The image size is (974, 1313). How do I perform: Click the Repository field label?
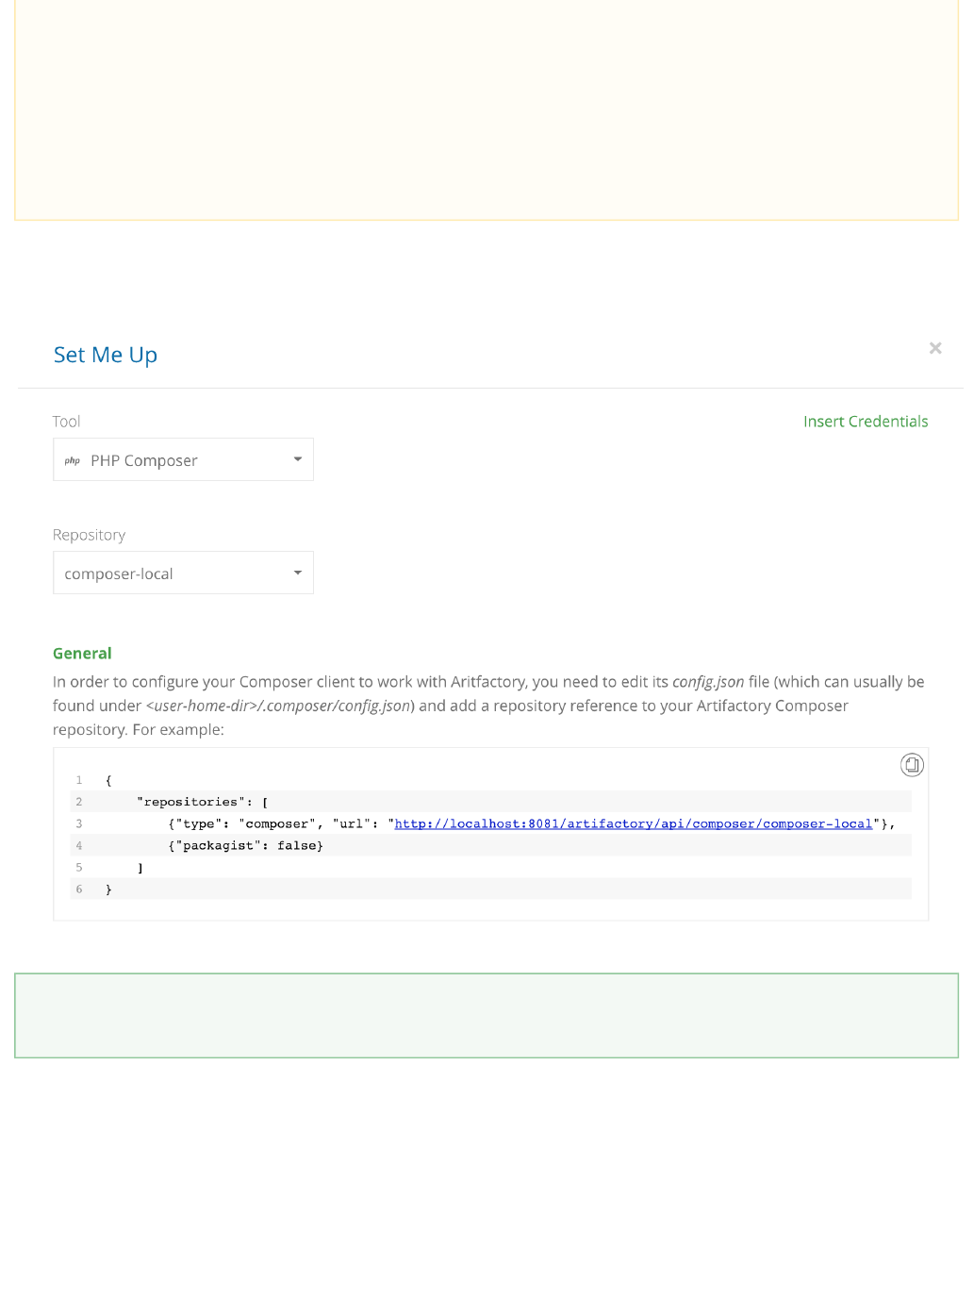coord(89,535)
